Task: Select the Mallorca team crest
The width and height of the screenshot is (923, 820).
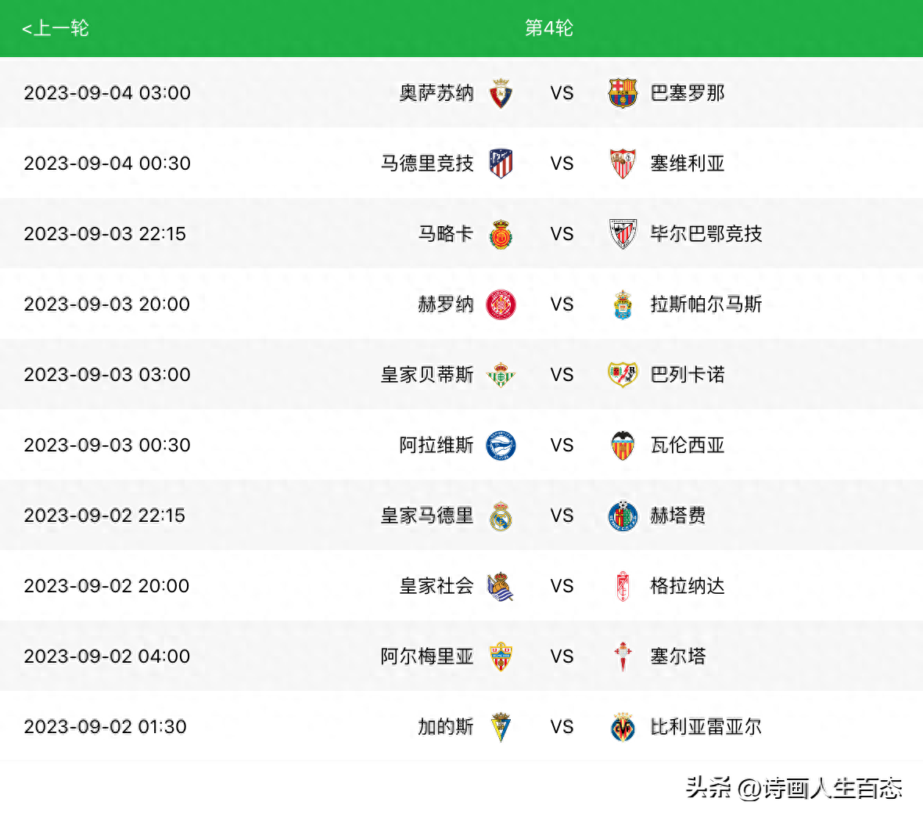Action: coord(501,234)
